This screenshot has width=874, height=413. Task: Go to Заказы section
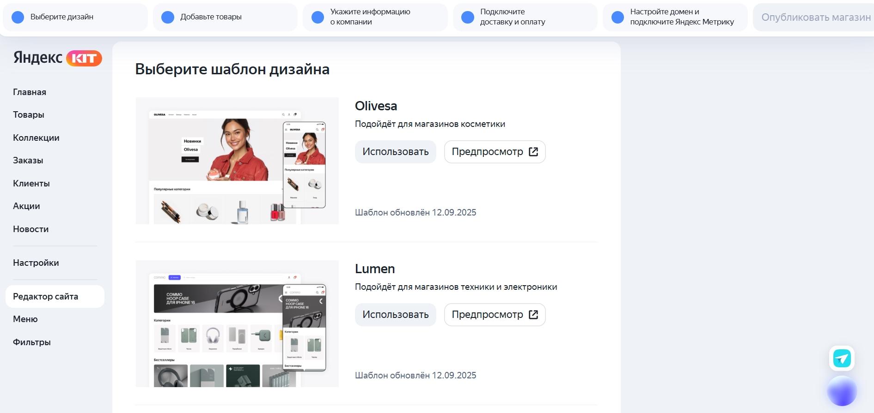(28, 161)
